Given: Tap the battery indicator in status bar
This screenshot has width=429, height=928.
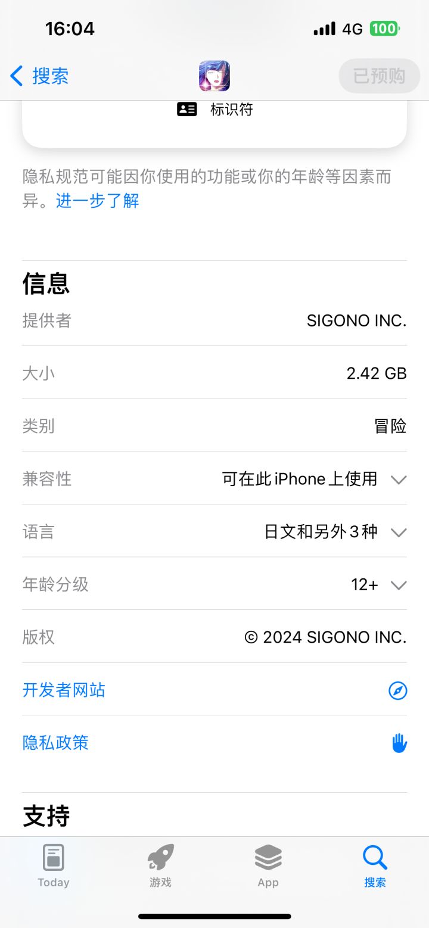Looking at the screenshot, I should (384, 29).
